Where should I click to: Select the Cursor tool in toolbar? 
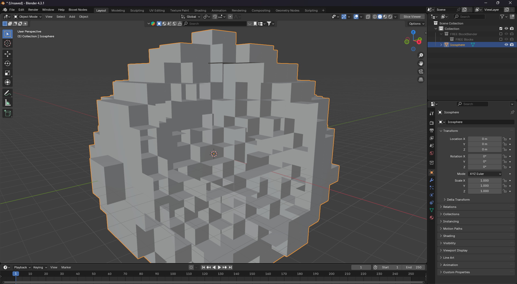(8, 43)
